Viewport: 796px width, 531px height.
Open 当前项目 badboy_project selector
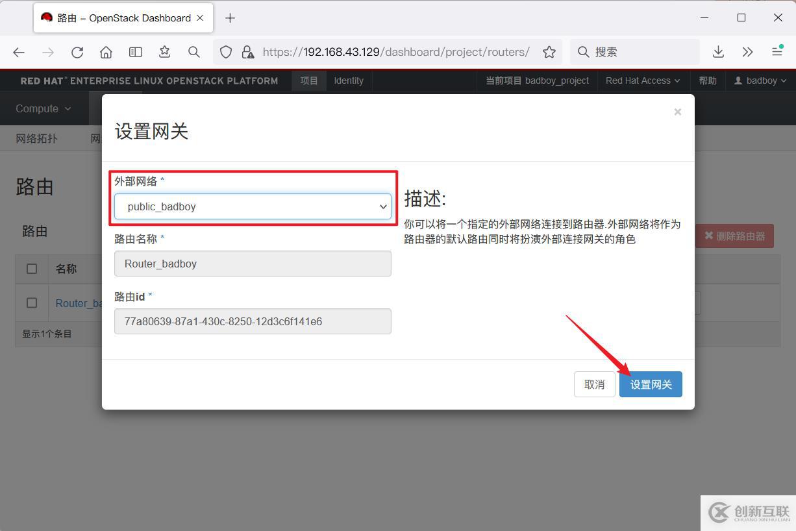(x=538, y=80)
